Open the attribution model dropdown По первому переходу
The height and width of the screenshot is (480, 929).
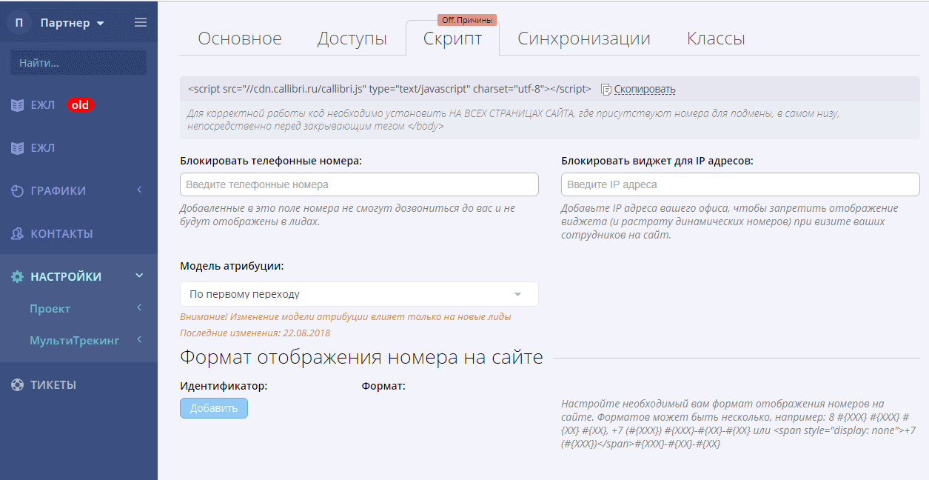coord(359,294)
